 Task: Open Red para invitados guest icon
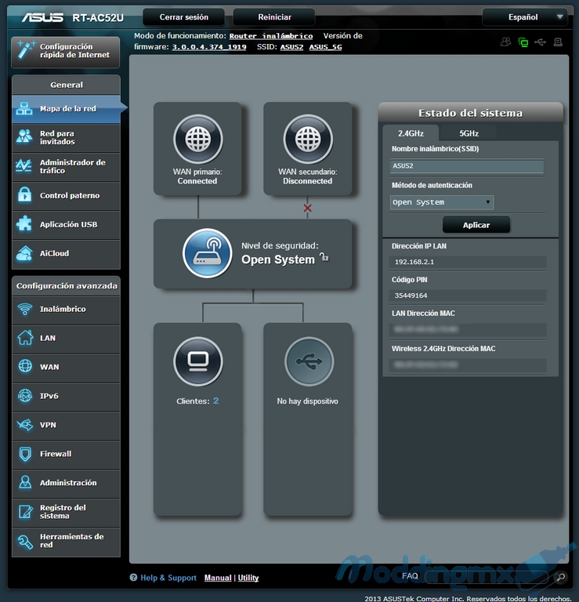24,137
